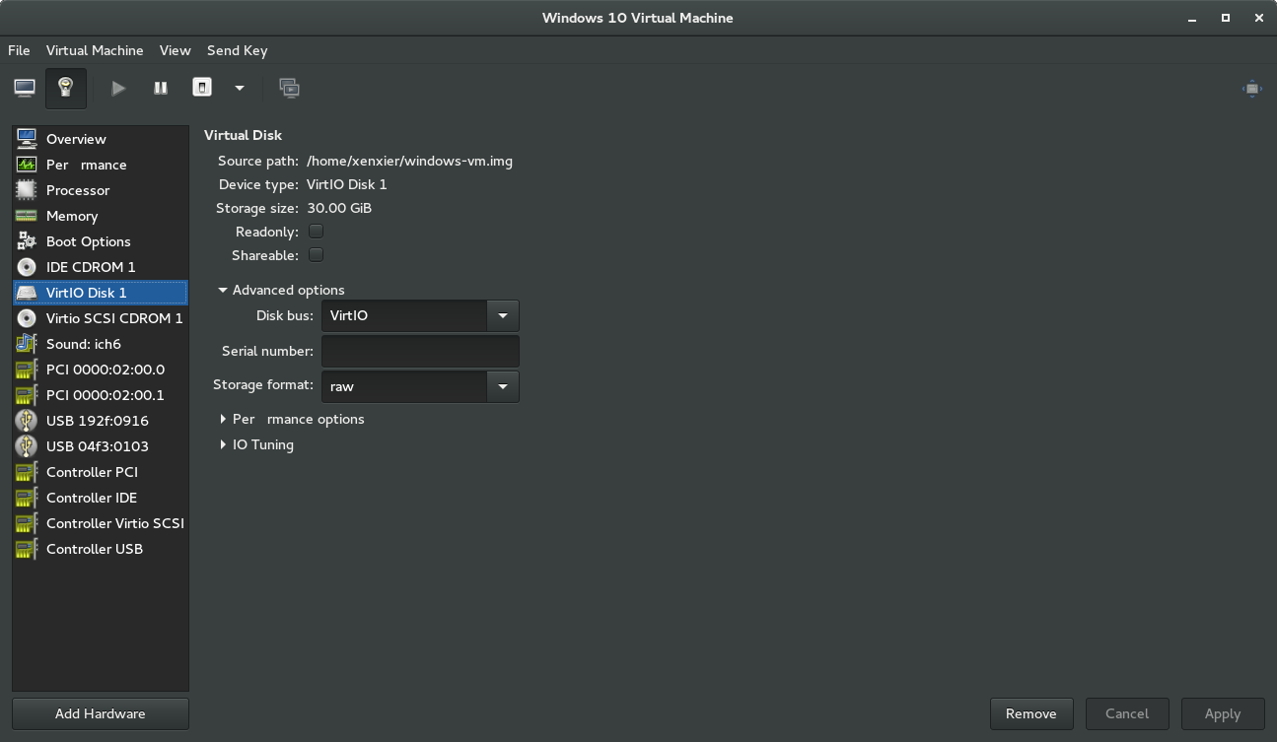Maximize the Windows 10 Virtual Machine window
This screenshot has height=742, width=1277.
coord(1226,18)
